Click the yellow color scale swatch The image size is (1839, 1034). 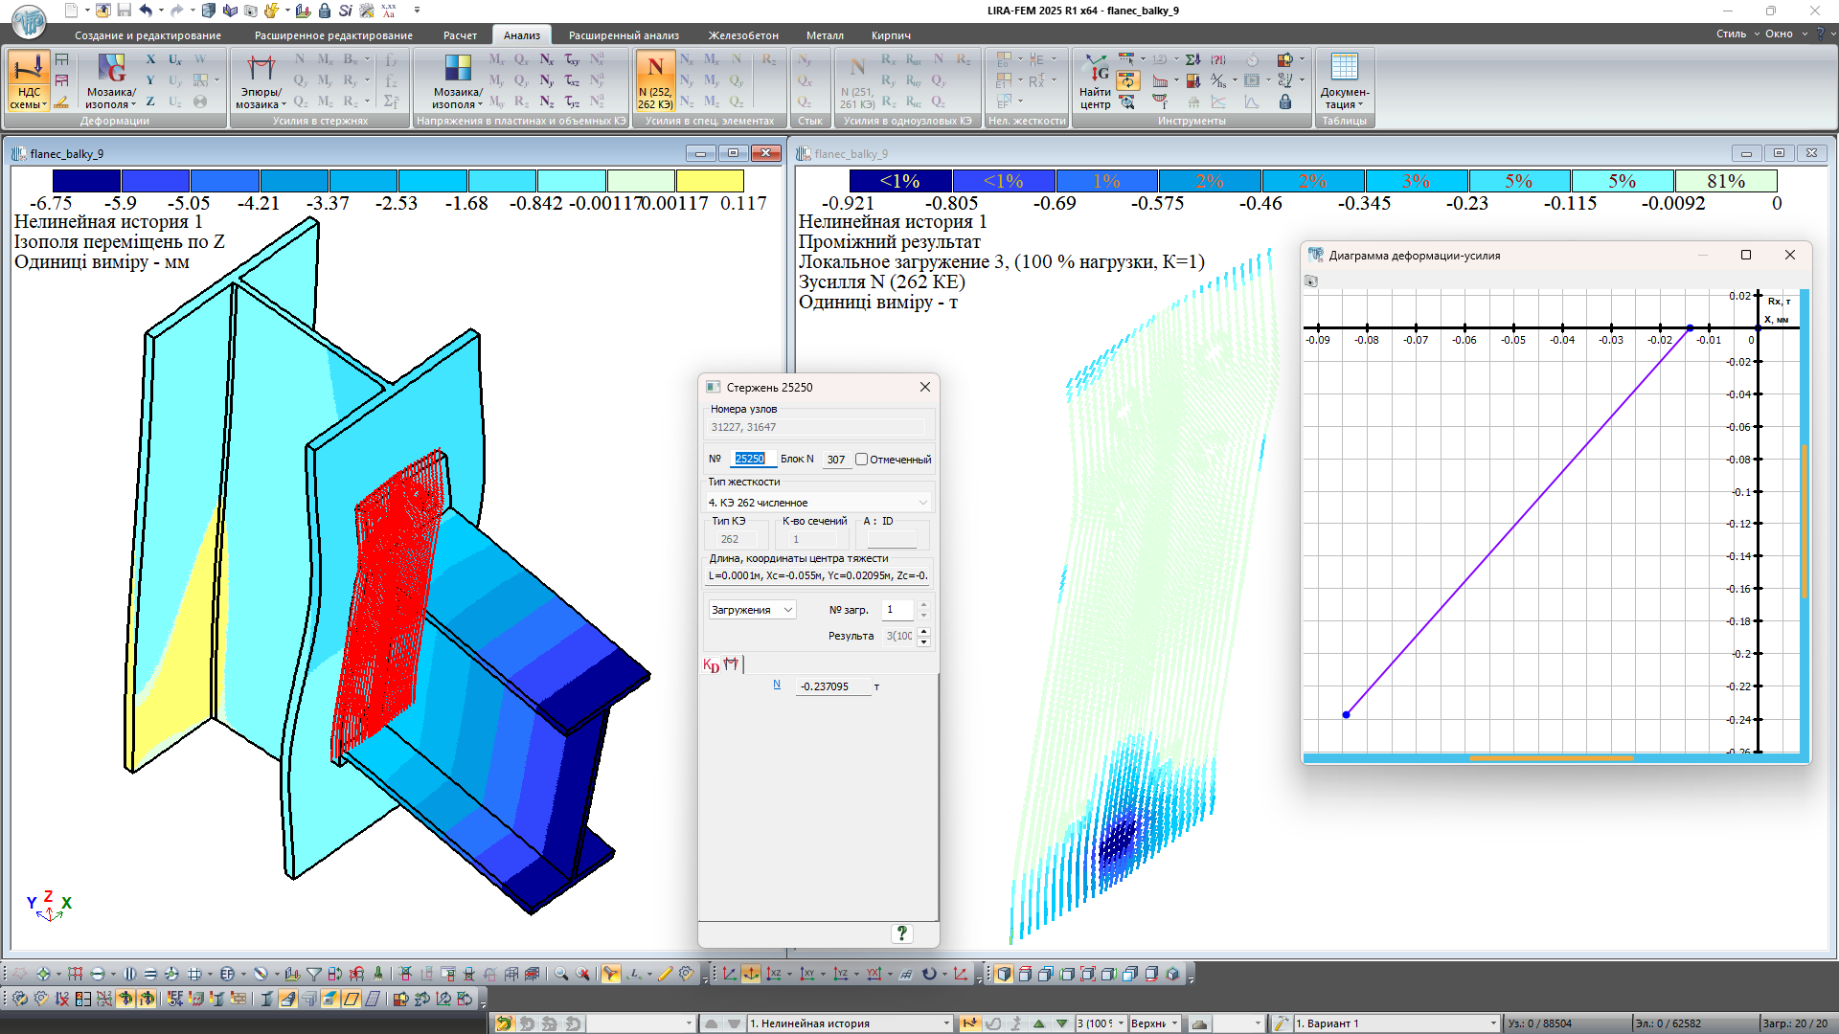pyautogui.click(x=710, y=181)
